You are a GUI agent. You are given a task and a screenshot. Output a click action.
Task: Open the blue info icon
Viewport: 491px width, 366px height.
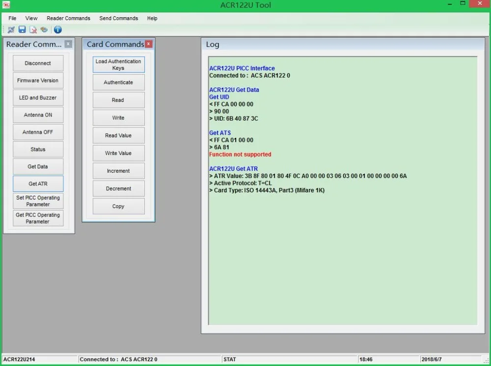57,30
